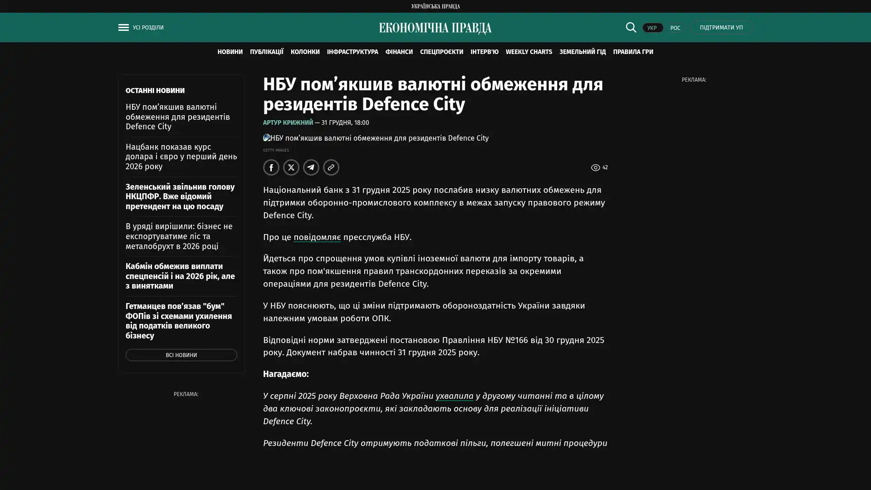Switch language to УКР
This screenshot has height=490, width=871.
coord(652,28)
